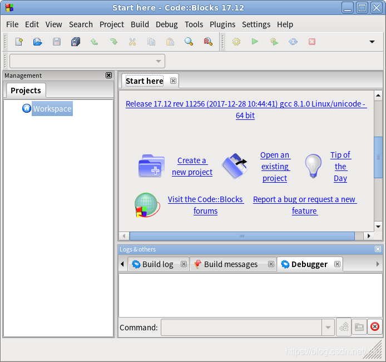Click the Cut scissors icon

click(x=132, y=42)
